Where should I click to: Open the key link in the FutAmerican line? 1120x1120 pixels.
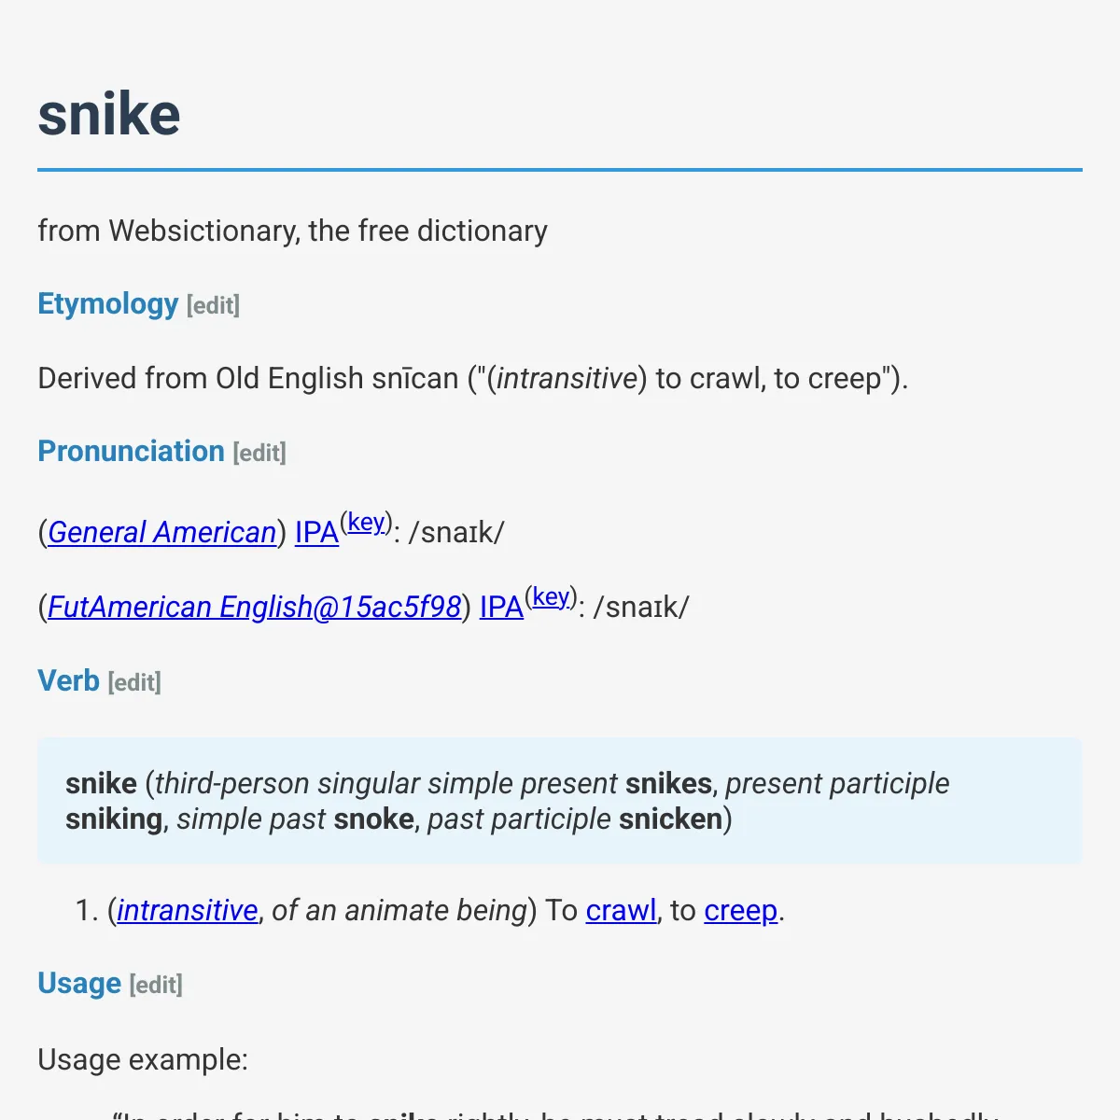click(551, 596)
